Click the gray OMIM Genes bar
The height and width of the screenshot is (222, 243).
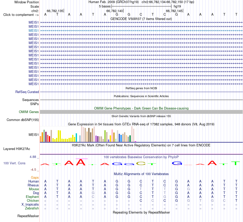click(141, 112)
